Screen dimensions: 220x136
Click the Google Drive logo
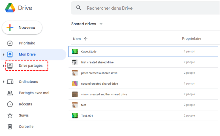pos(10,8)
